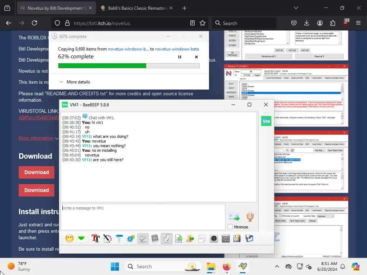This screenshot has width=367, height=275.
Task: Cancel the file copy operation
Action: 196,57
